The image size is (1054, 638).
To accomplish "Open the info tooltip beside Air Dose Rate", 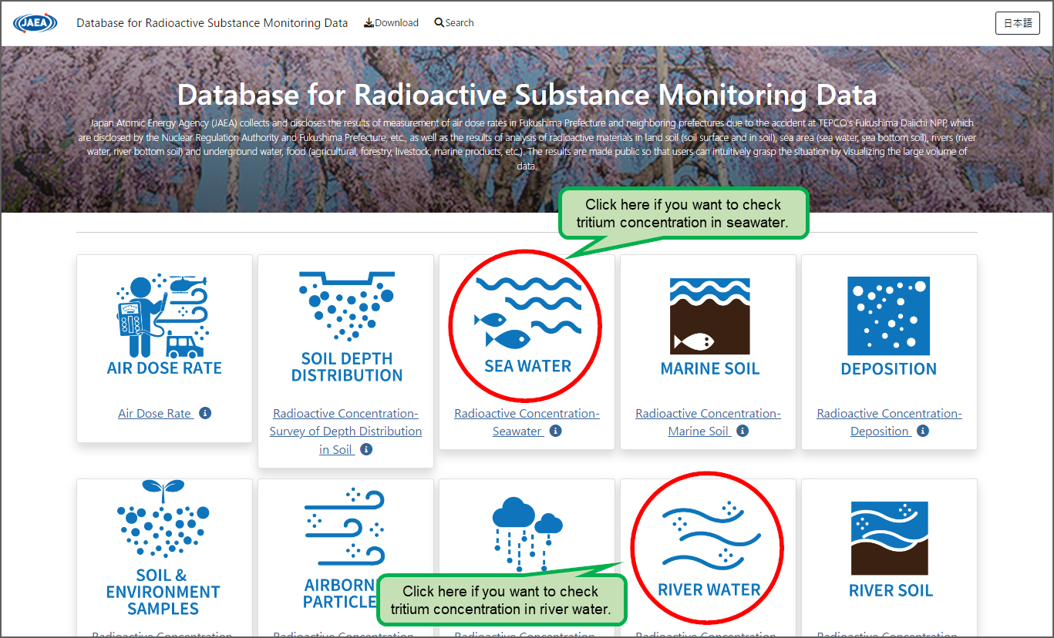I will click(204, 413).
